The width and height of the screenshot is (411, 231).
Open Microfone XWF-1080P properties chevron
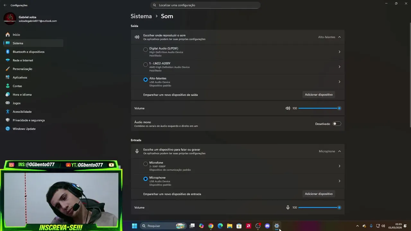click(339, 166)
